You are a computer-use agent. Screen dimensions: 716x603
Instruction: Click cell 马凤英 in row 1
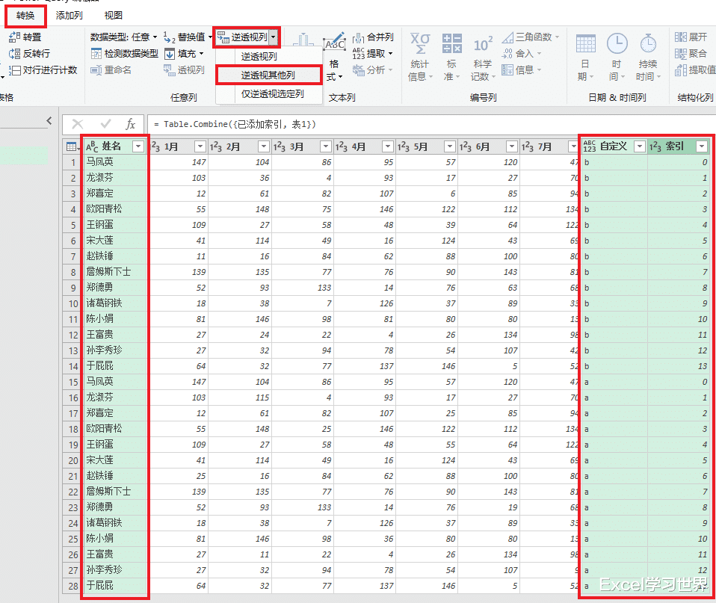click(115, 162)
